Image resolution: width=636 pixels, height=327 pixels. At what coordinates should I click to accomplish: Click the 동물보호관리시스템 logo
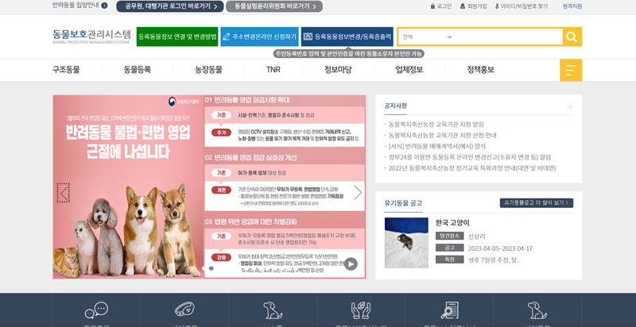coord(91,36)
